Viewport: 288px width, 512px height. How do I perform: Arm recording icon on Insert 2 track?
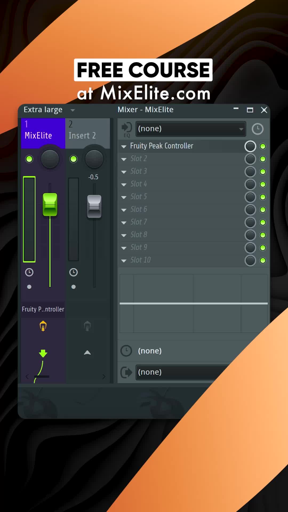pos(87,326)
